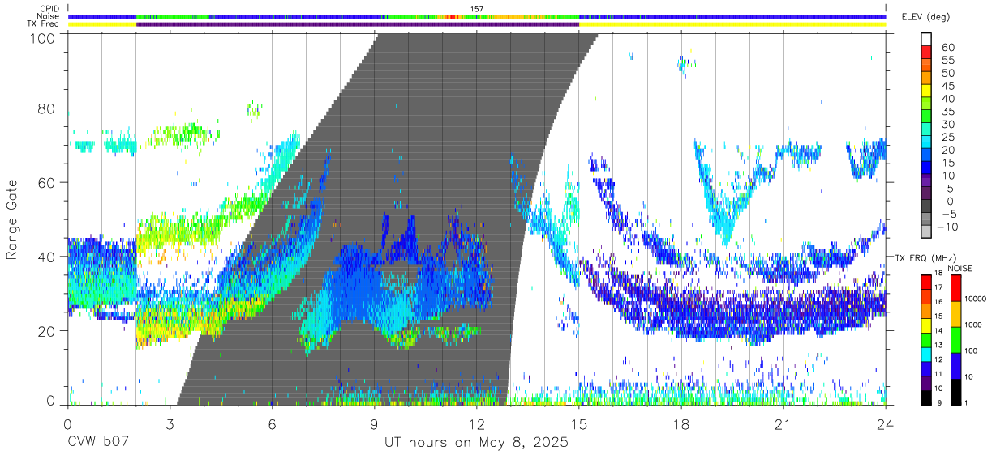996x459 pixels.
Task: Click the 60 label on Range Gate axis
Action: 48,182
